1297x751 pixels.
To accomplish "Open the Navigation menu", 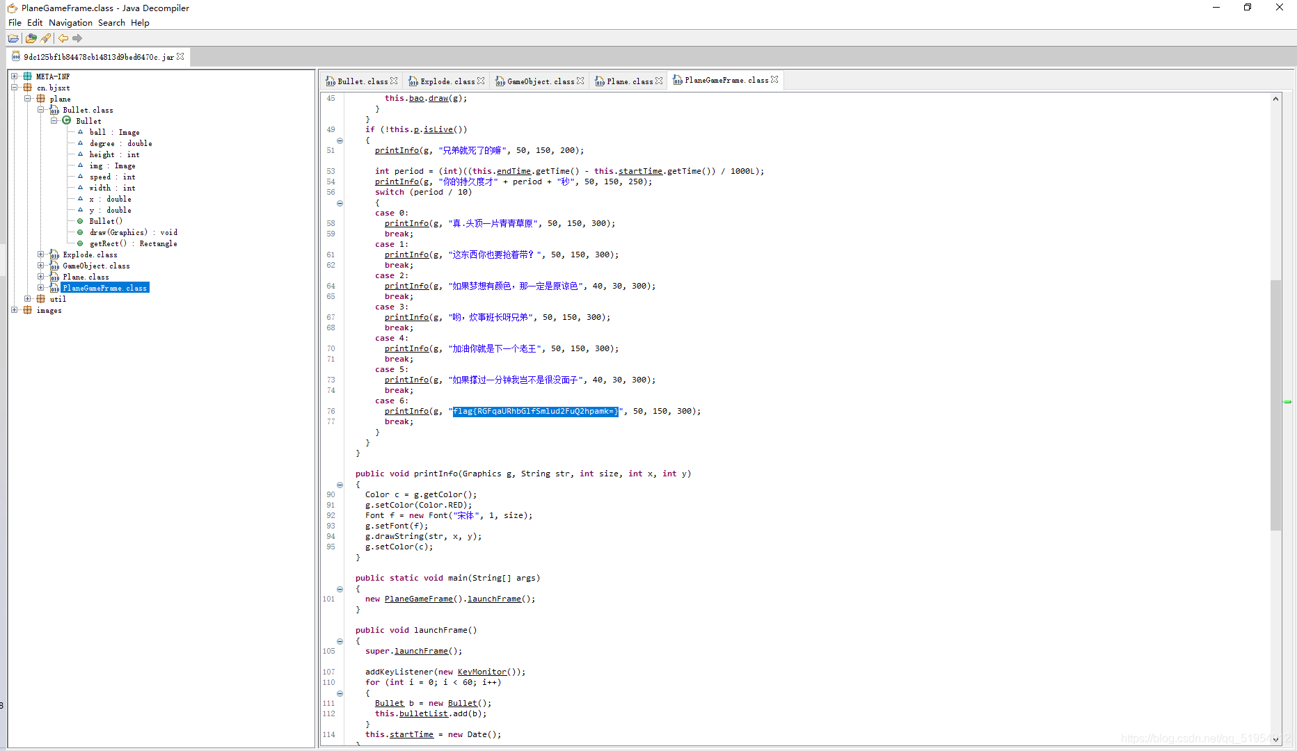I will [70, 23].
